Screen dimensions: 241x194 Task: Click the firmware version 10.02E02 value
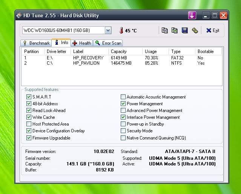(104, 152)
